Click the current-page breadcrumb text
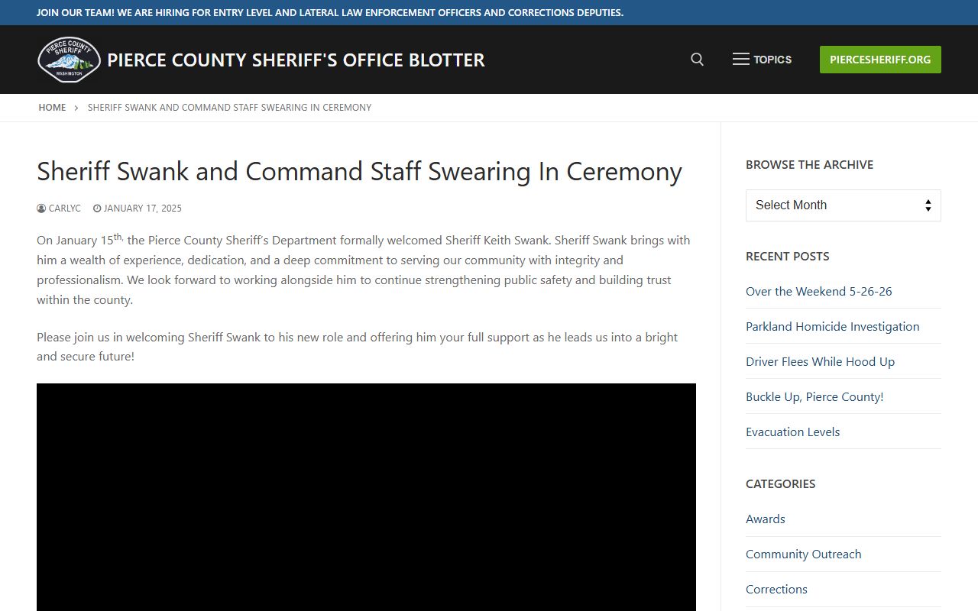 (229, 108)
